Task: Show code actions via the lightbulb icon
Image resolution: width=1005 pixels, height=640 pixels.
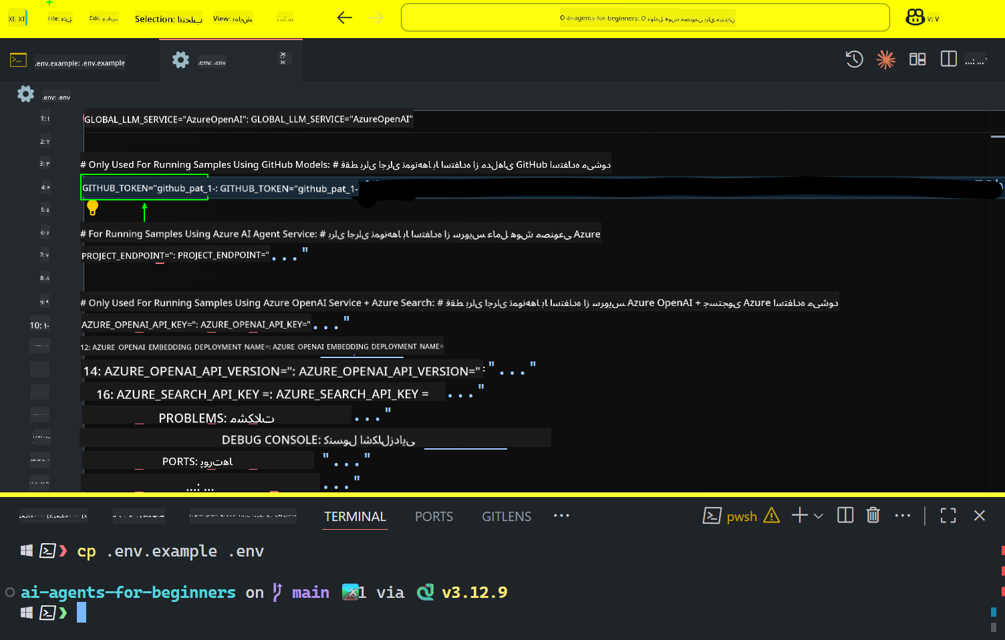Action: click(93, 208)
